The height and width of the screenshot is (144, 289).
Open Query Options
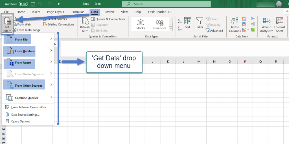pos(28,121)
